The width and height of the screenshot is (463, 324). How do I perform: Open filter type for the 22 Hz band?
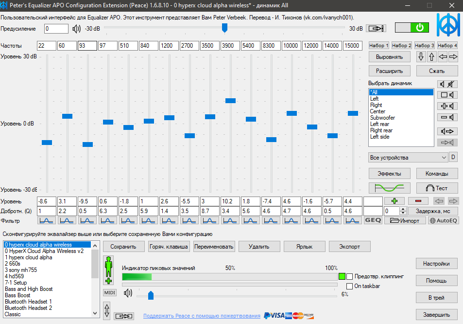pyautogui.click(x=46, y=220)
